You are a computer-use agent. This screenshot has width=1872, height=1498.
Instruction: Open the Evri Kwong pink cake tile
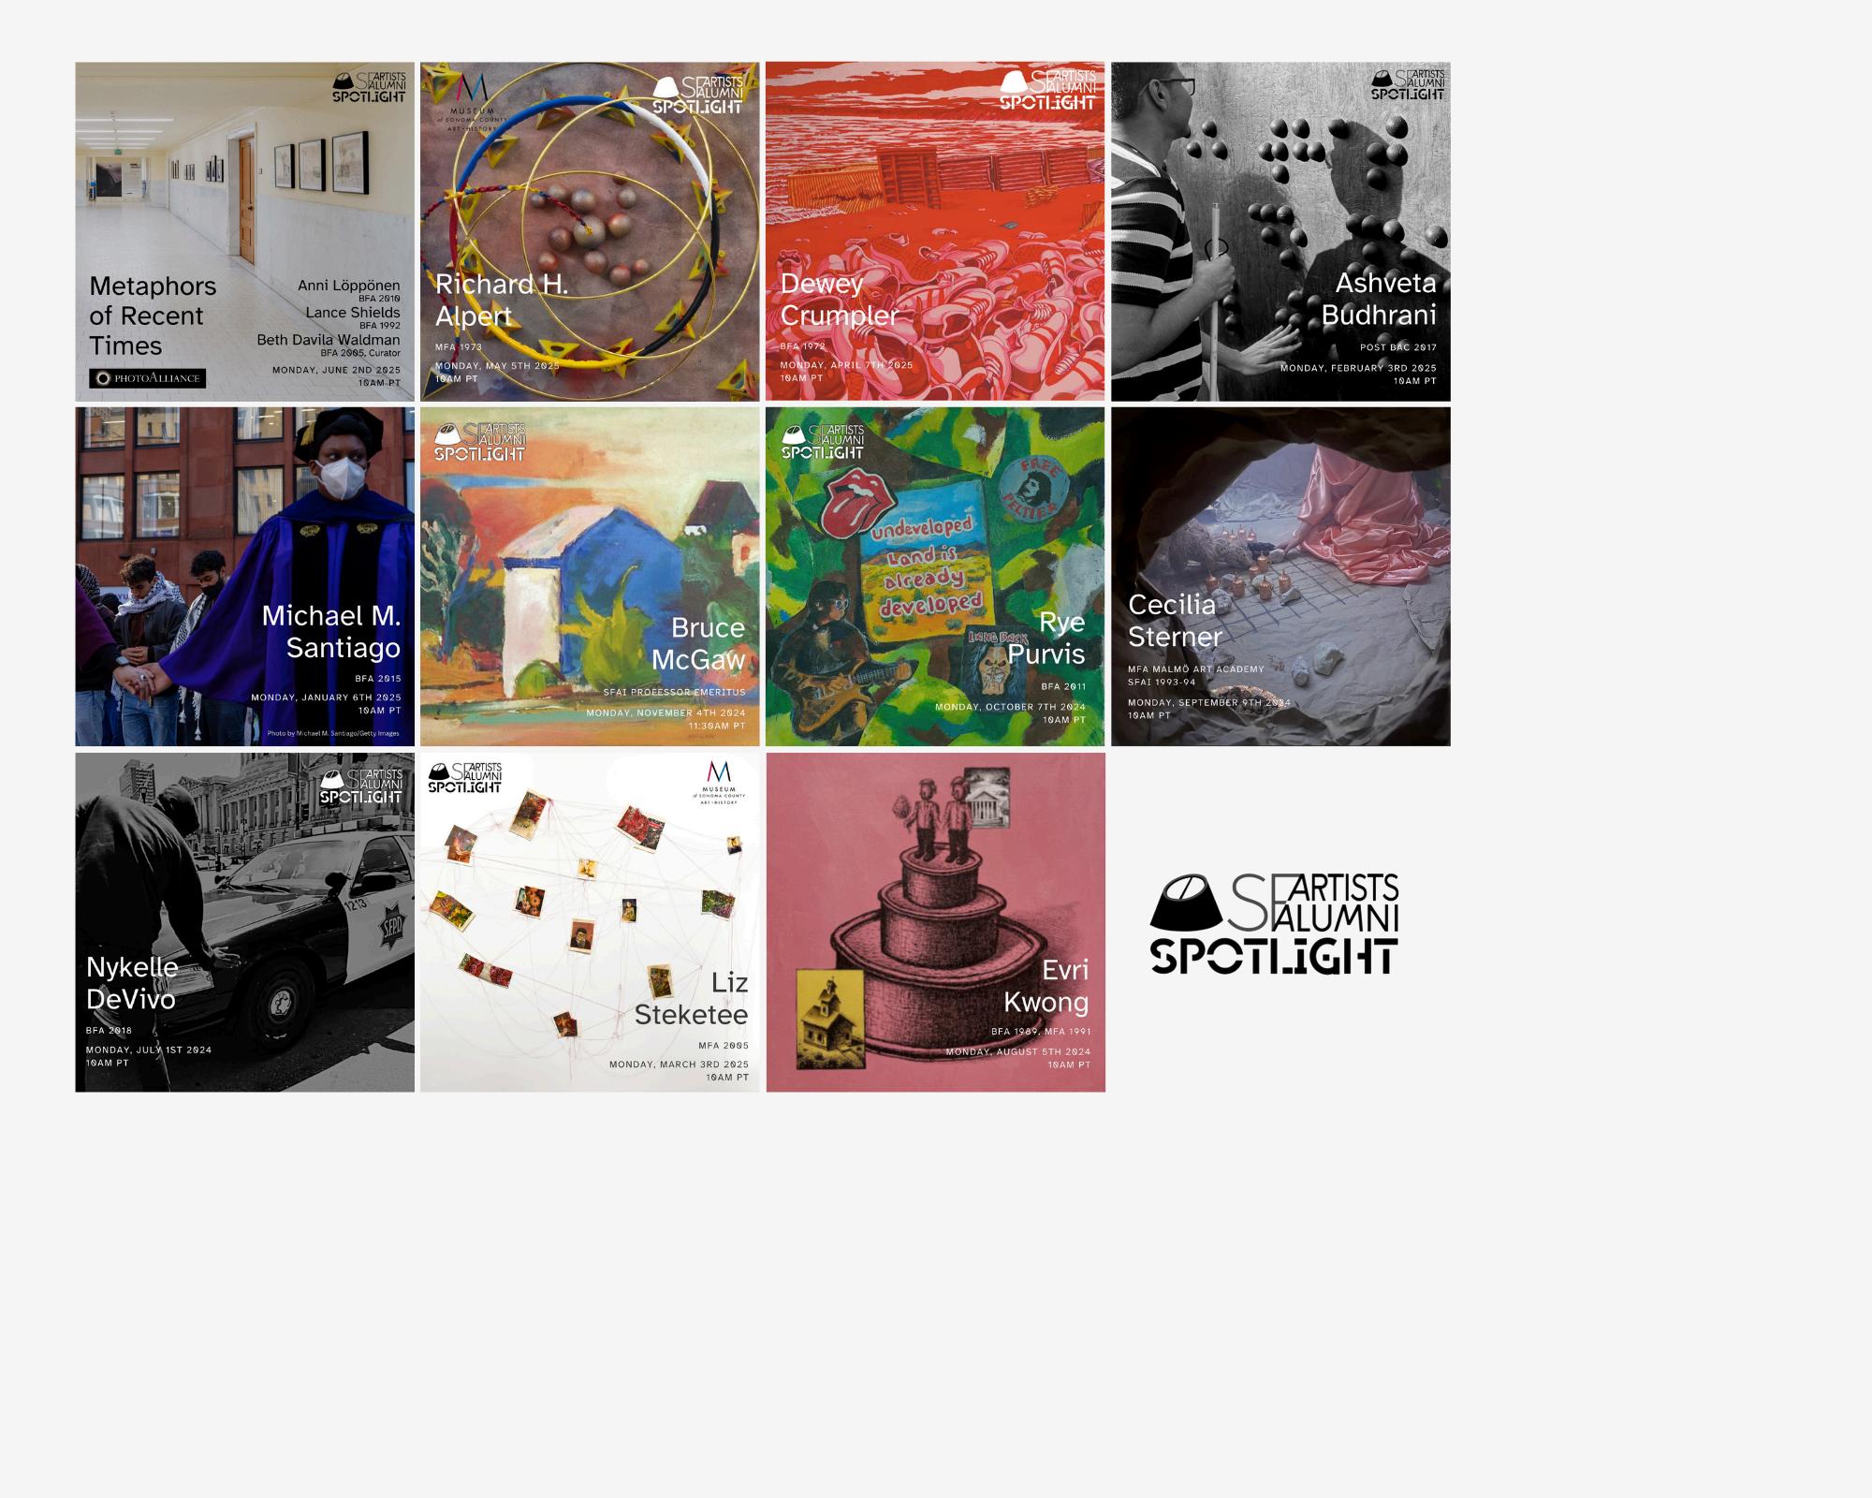[x=935, y=922]
